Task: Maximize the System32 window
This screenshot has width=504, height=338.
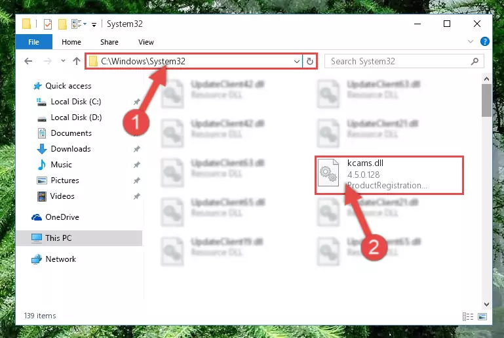Action: pyautogui.click(x=447, y=24)
